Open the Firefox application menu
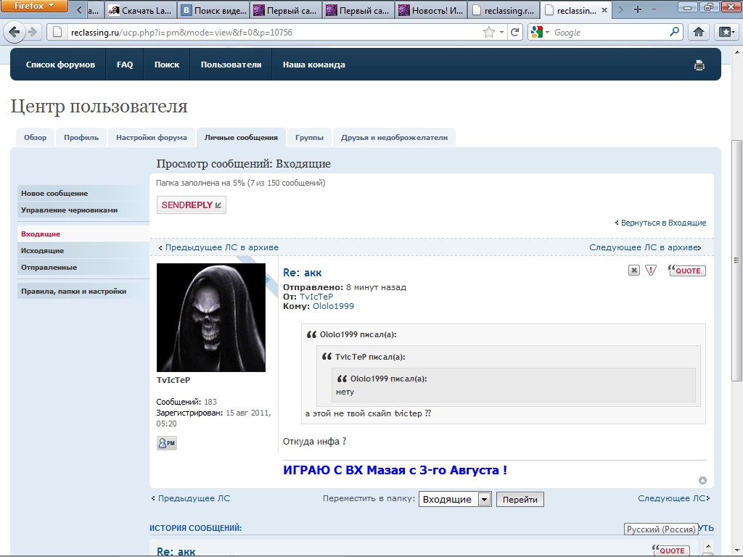The width and height of the screenshot is (743, 557). coord(34,7)
